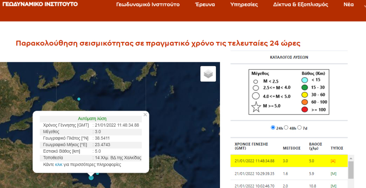366x188 pixels.
Task: Click the longitude value 23.4743 in popup
Action: point(102,145)
